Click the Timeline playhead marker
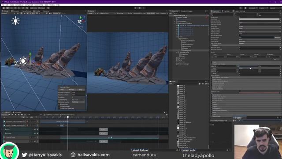This screenshot has width=282, height=159. (x=68, y=117)
